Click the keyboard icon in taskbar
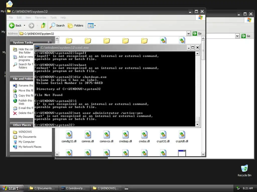This screenshot has height=192, width=257. pos(126,188)
